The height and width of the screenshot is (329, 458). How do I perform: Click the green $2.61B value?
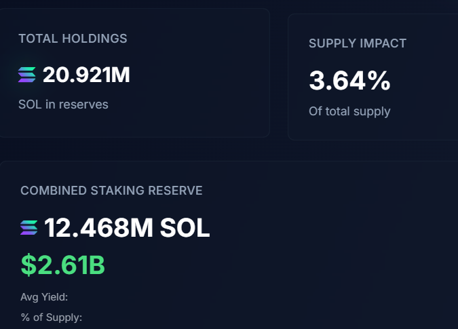(x=62, y=265)
